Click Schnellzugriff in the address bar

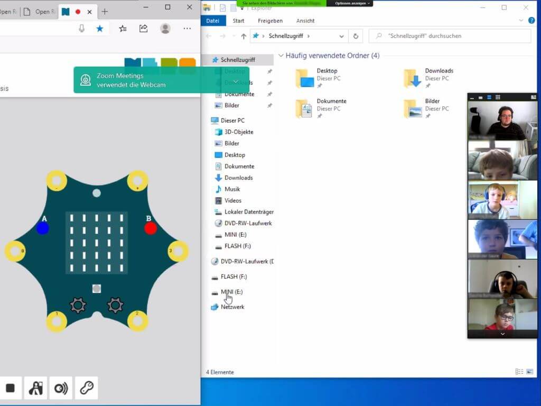tap(286, 36)
